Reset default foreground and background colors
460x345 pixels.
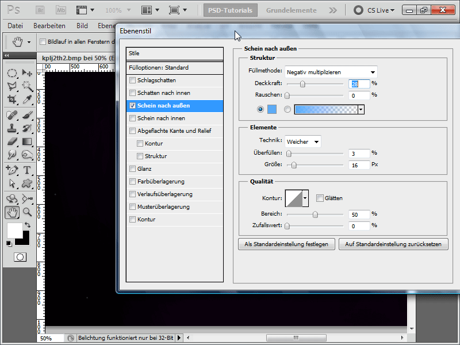pos(9,243)
